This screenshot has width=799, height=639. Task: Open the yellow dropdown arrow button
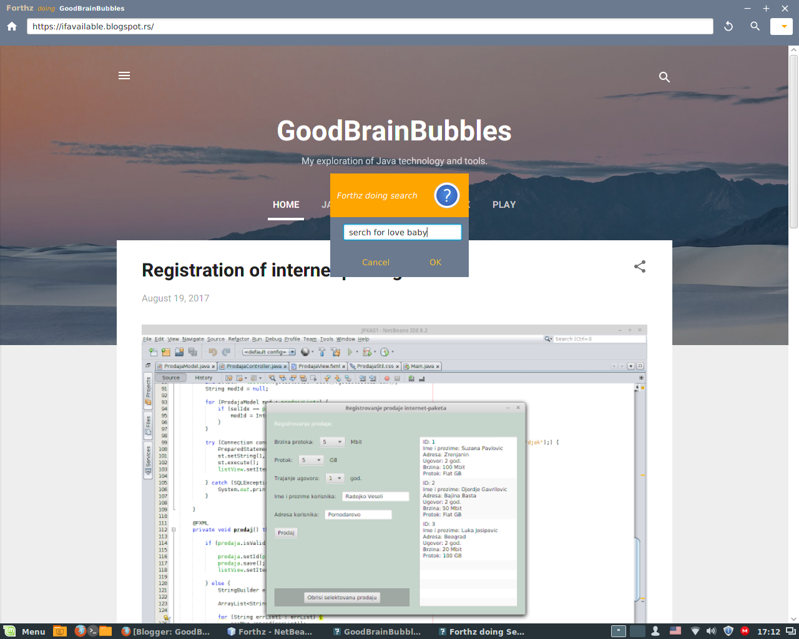point(782,26)
